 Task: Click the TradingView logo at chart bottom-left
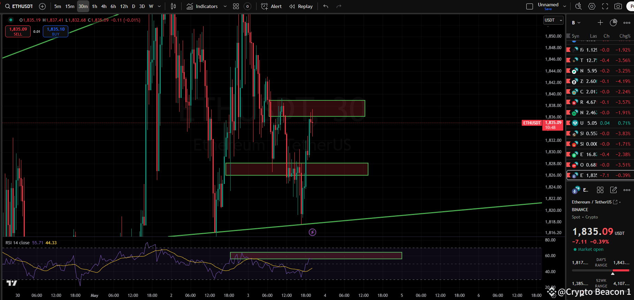click(x=12, y=283)
